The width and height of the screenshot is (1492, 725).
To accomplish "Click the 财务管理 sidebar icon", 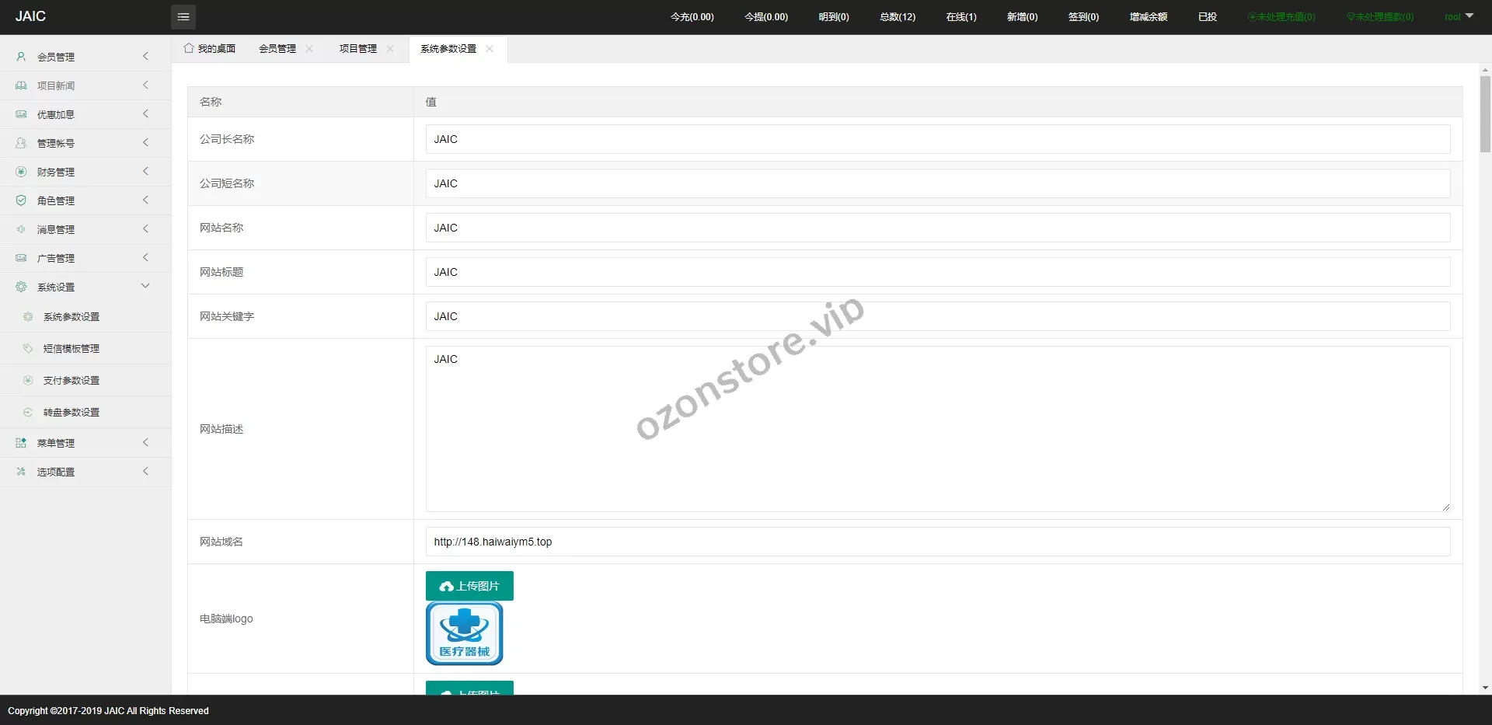I will point(21,172).
